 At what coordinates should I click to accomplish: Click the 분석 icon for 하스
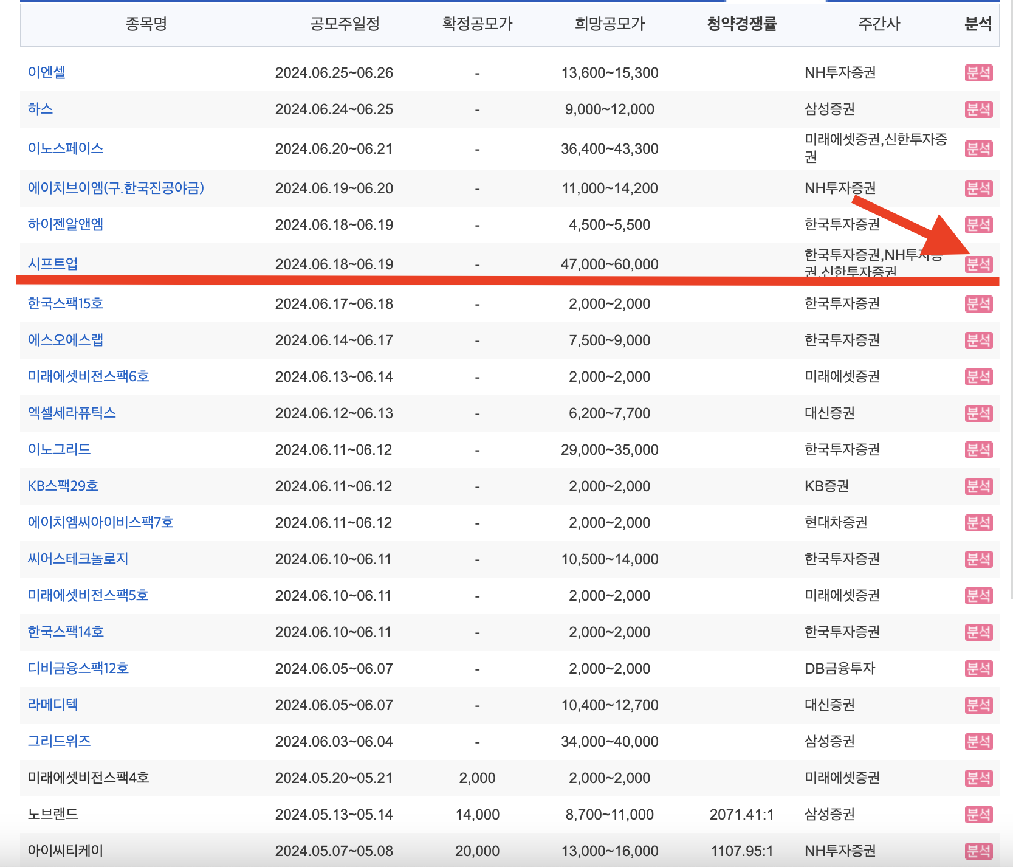click(978, 109)
